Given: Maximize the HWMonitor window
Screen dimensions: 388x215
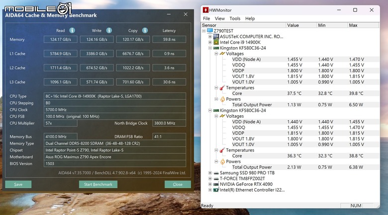Looking at the screenshot, I should coord(355,10).
